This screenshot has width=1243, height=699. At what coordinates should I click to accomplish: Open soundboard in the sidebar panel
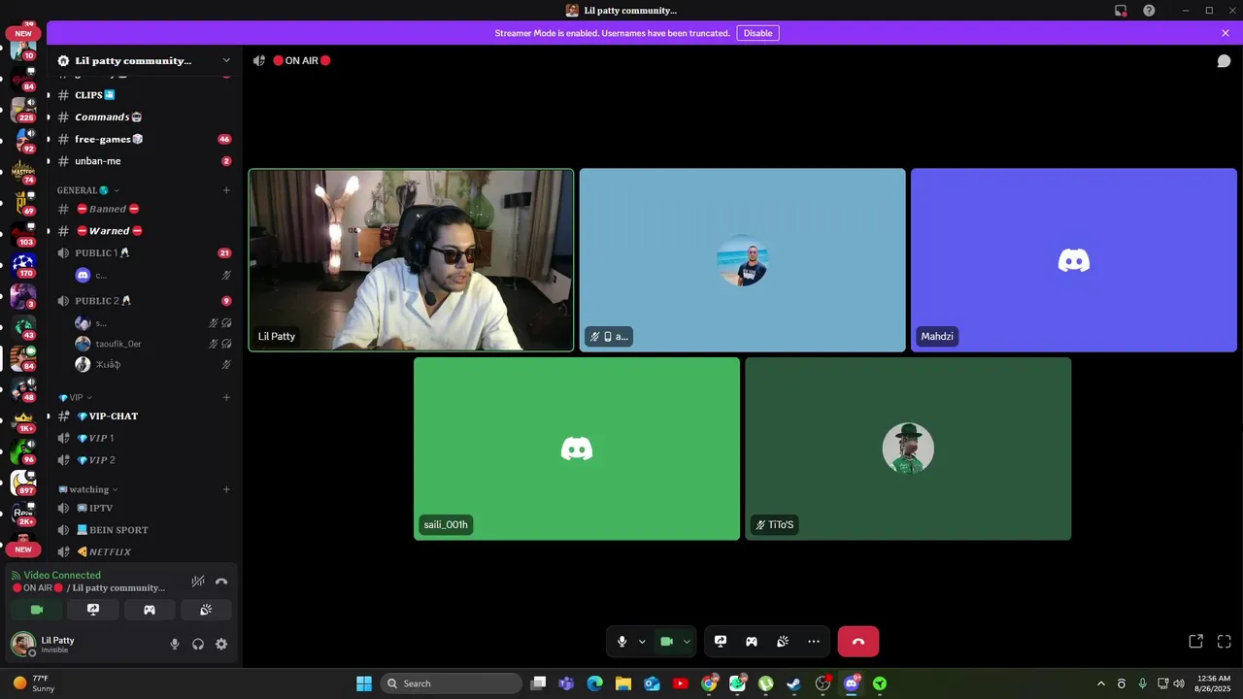(x=206, y=610)
